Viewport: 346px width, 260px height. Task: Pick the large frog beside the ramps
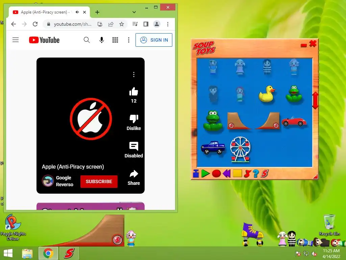(213, 121)
